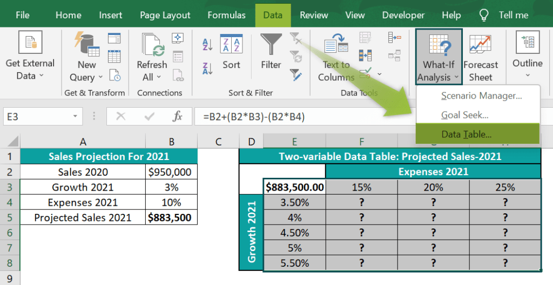The image size is (553, 285).
Task: Switch to the Insert tab
Action: (110, 15)
